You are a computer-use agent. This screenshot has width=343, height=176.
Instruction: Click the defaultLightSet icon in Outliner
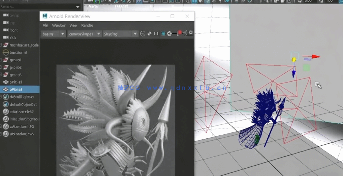(6, 97)
